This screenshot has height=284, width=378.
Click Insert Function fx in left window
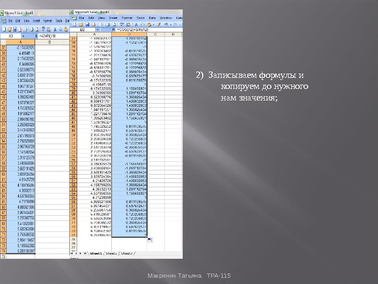tap(36, 36)
